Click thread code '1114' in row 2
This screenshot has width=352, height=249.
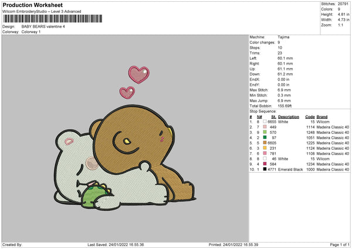click(x=310, y=127)
